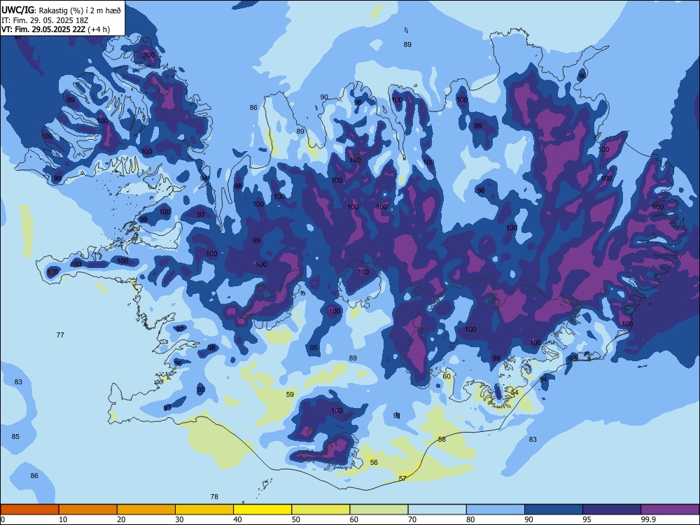
Task: Click the dark orange 0–10 legend swatch
Action: pyautogui.click(x=29, y=510)
